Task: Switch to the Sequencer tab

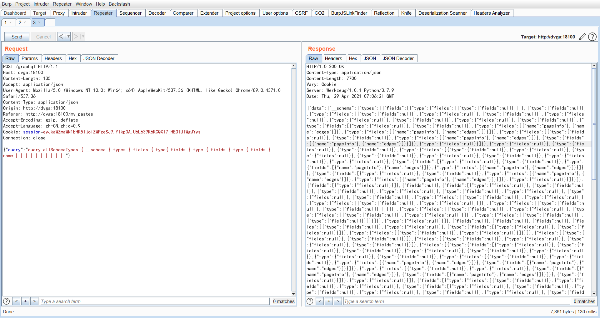Action: point(130,13)
